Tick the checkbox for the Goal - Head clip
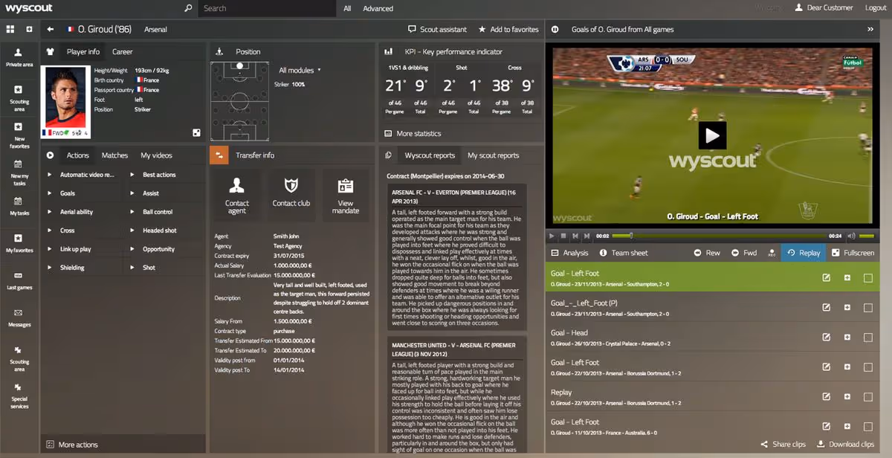Screen dimensions: 892x458 [x=867, y=338]
